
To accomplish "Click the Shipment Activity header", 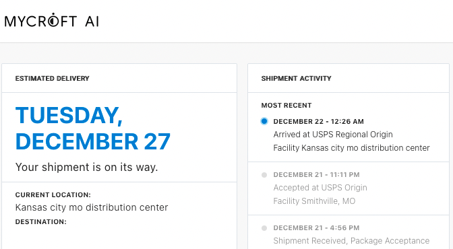I will [x=296, y=79].
